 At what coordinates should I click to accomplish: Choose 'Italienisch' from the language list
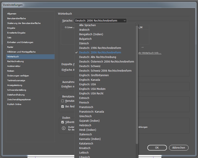tap(85, 134)
